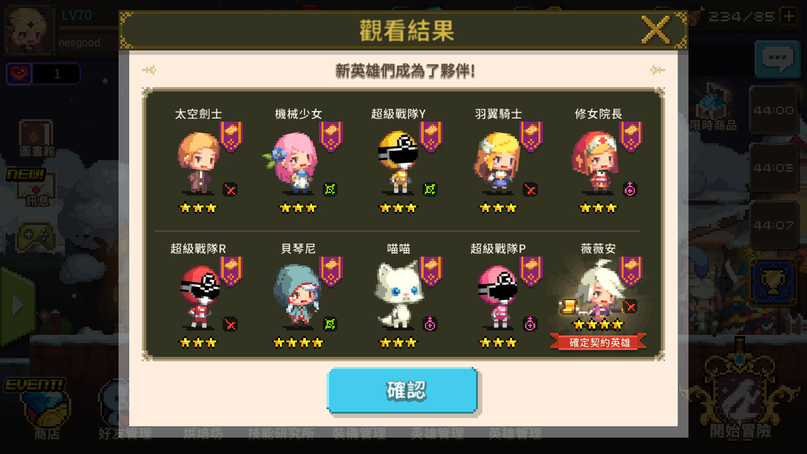Choose the 修女院長 nun hero
Viewport: 807px width, 454px height.
(x=596, y=162)
